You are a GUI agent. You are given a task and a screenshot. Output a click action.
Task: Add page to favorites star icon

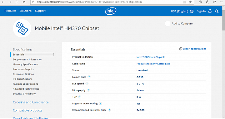coord(190,2)
